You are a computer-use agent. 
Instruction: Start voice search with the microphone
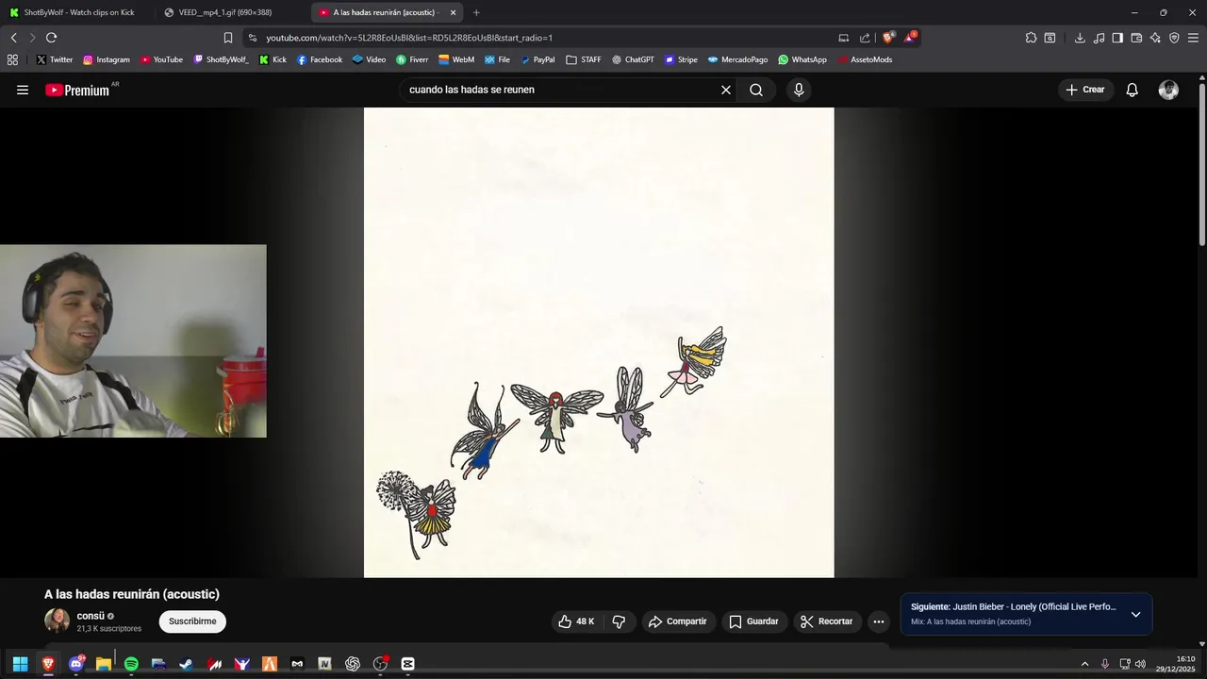point(799,90)
